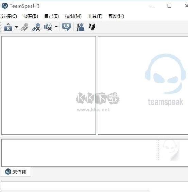Open the 自己(E) menu

[x=51, y=16]
